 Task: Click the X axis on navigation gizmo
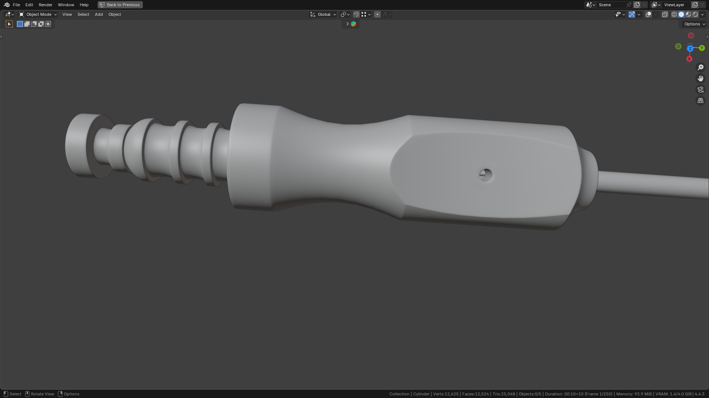coord(689,59)
